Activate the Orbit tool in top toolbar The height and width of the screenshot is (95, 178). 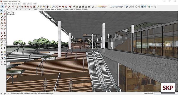[48, 7]
